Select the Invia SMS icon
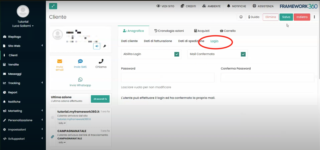Image resolution: width=320 pixels, height=150 pixels. (x=80, y=61)
